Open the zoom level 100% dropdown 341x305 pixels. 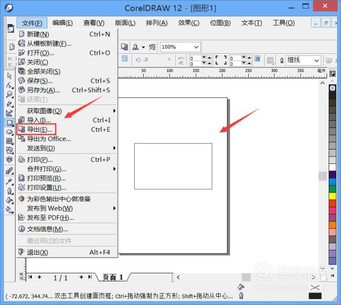pos(196,47)
